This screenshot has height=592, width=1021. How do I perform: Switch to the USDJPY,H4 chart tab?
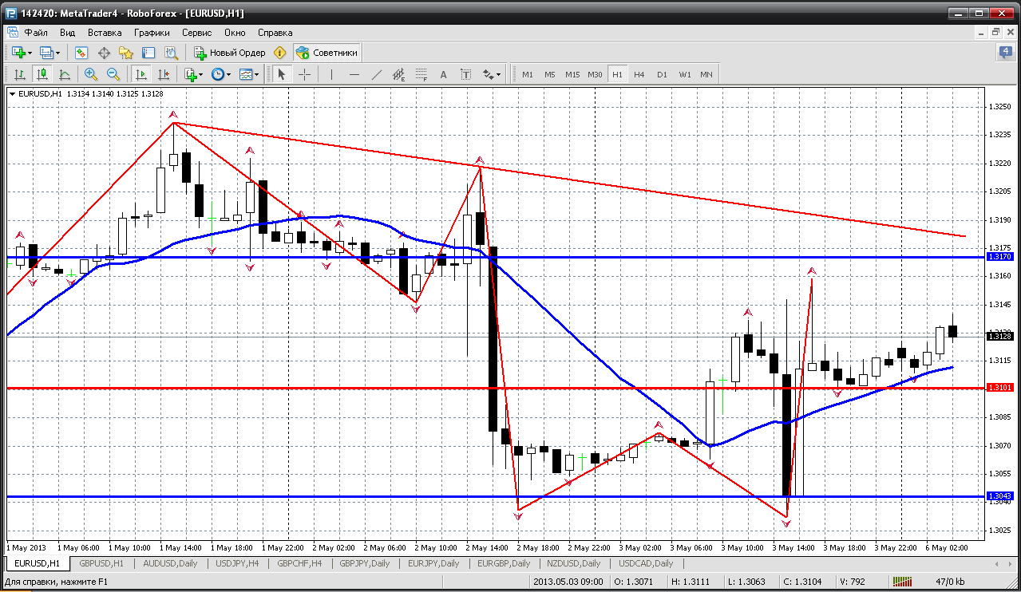(237, 563)
